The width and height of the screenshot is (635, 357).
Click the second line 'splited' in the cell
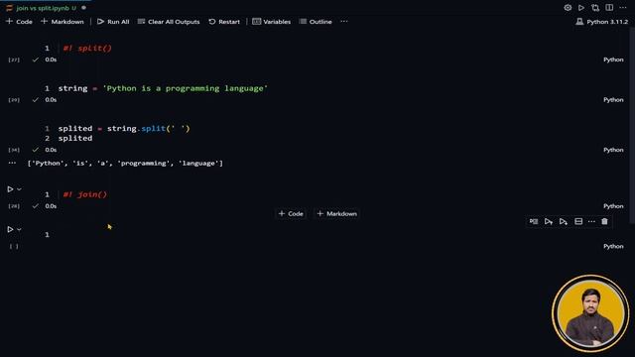coord(75,139)
